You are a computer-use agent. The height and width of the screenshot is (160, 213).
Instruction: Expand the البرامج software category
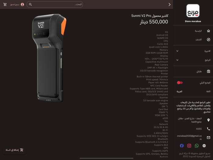[177, 60]
